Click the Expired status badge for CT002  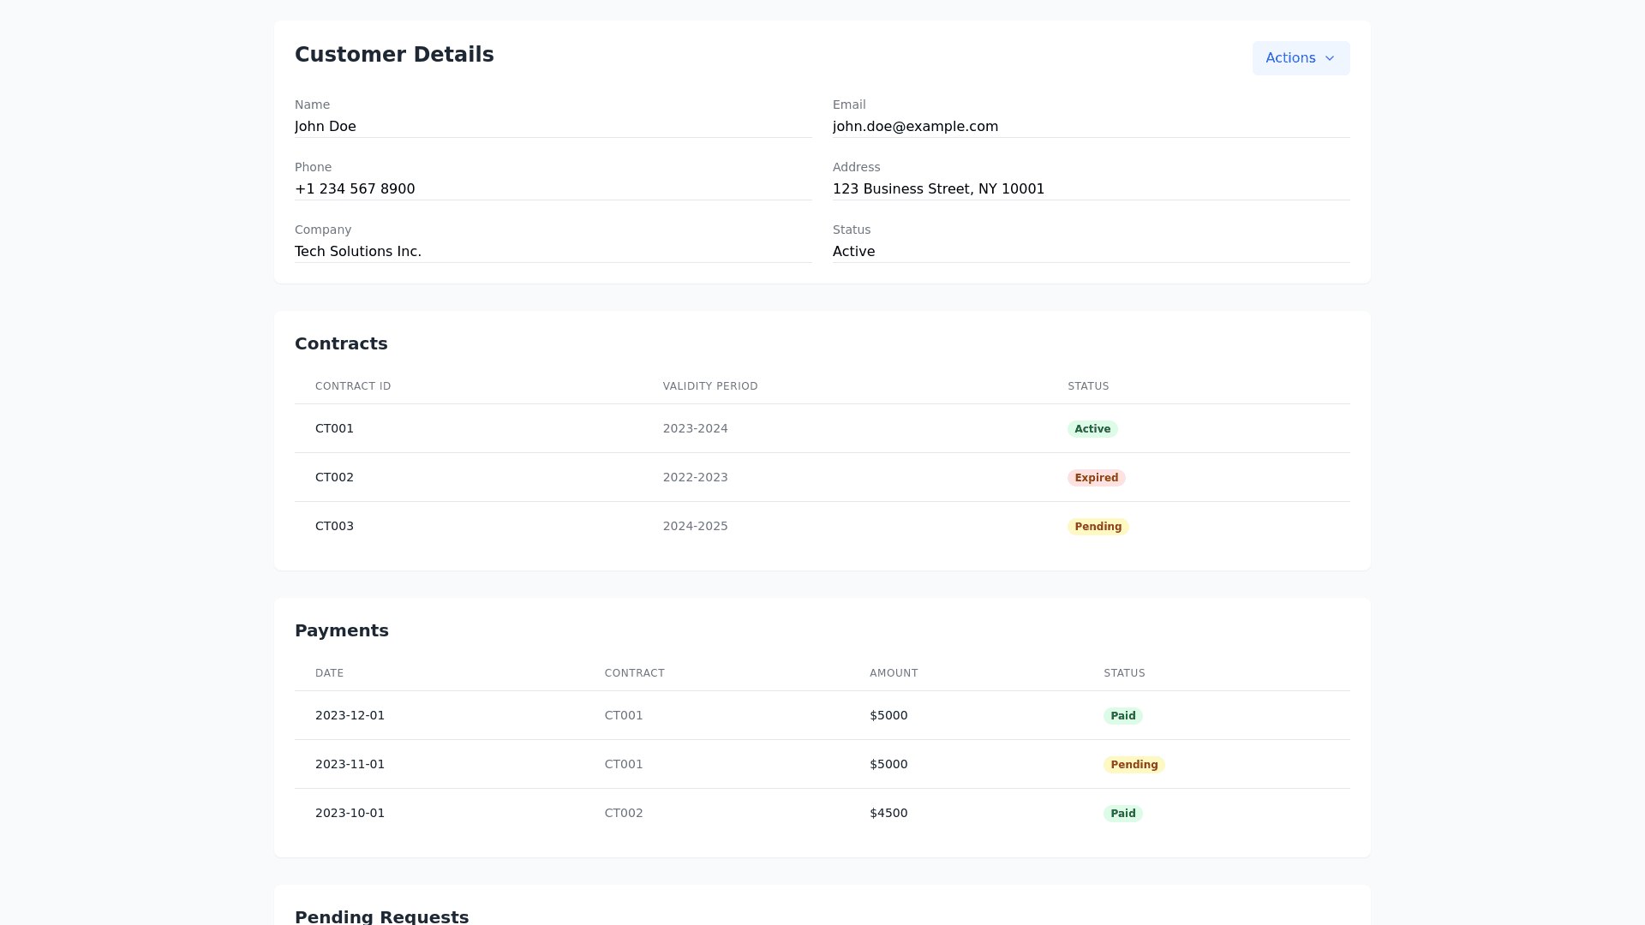coord(1096,478)
